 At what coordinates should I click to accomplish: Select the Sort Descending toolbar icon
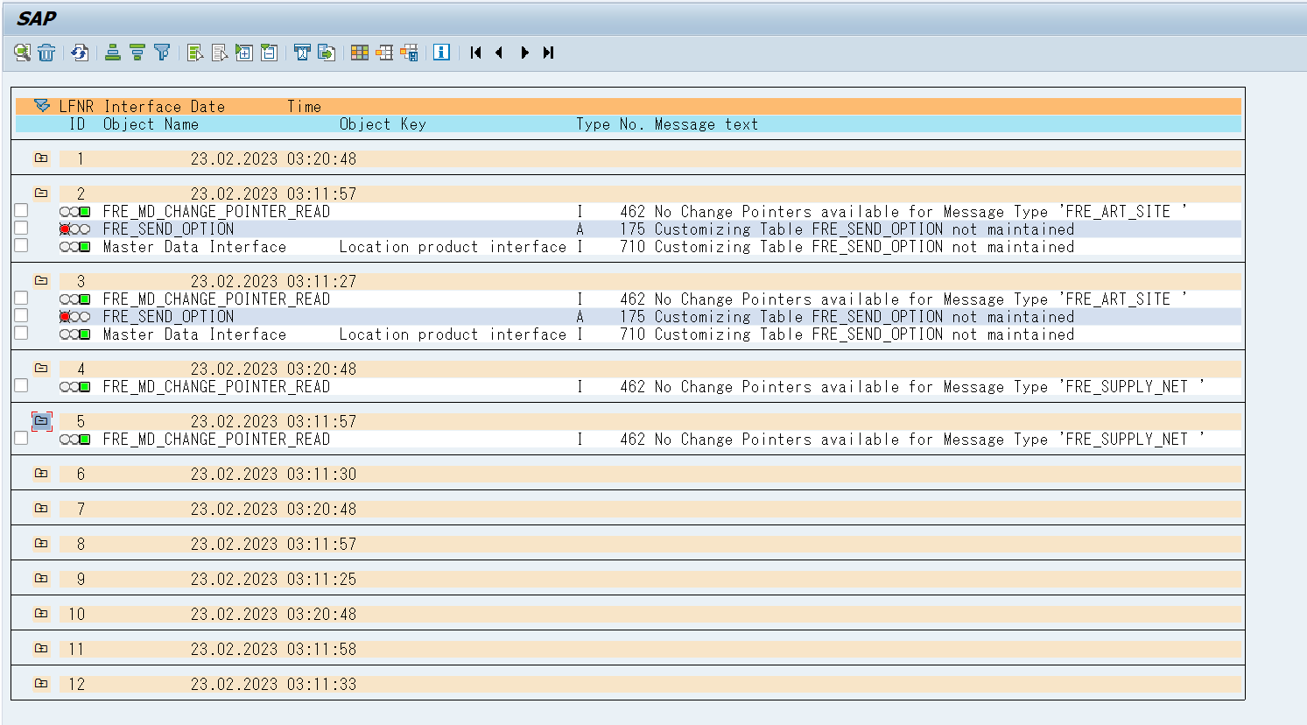pos(137,53)
